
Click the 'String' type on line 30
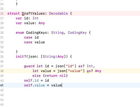tap(57, 33)
